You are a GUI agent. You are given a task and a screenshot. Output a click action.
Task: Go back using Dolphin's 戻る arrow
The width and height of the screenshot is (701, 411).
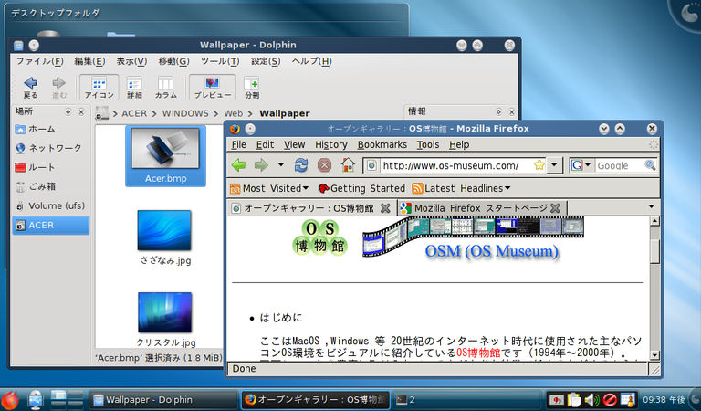click(30, 87)
